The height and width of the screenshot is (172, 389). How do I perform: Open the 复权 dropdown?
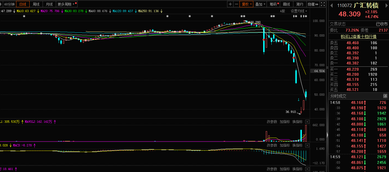(246, 4)
